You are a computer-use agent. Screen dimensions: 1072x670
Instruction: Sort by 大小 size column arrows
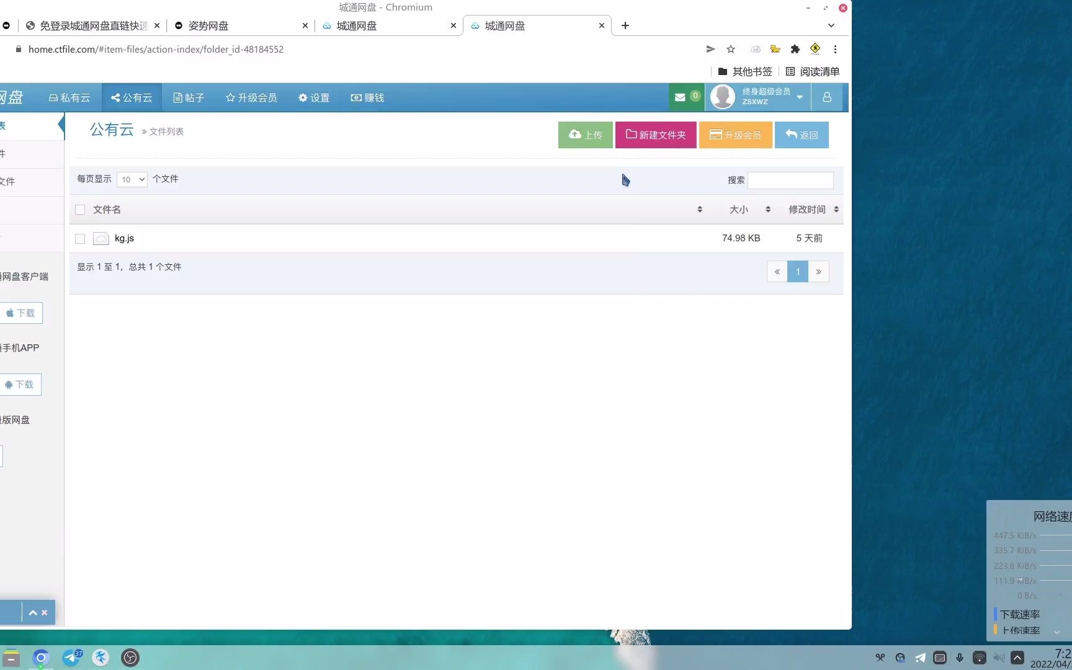768,210
